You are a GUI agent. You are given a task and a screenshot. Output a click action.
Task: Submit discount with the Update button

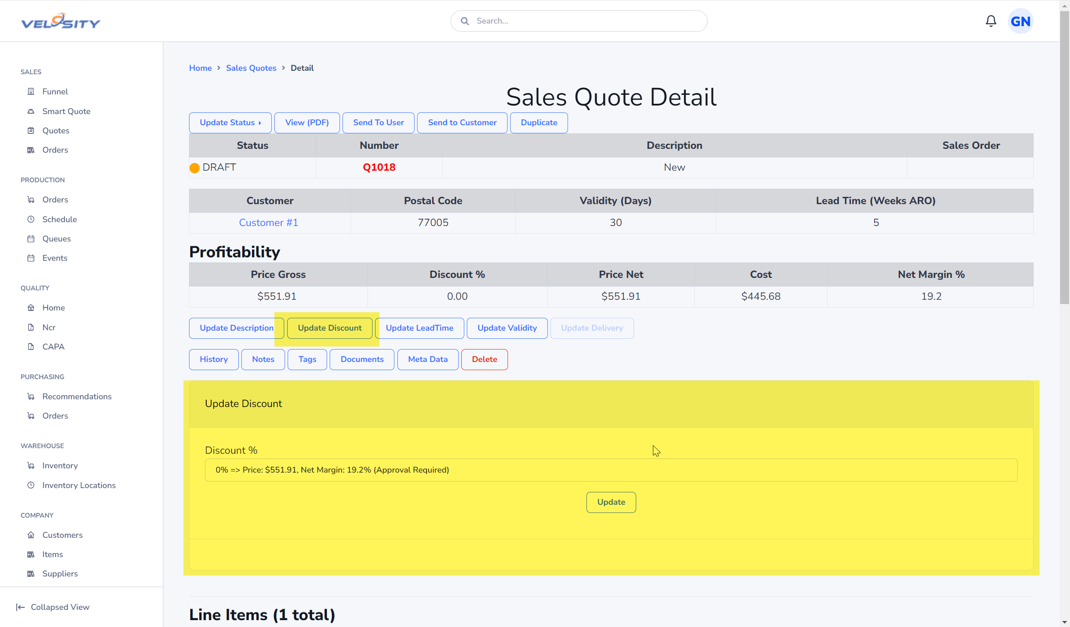(x=611, y=502)
